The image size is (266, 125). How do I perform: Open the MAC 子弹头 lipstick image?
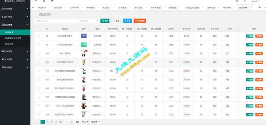pyautogui.click(x=84, y=53)
